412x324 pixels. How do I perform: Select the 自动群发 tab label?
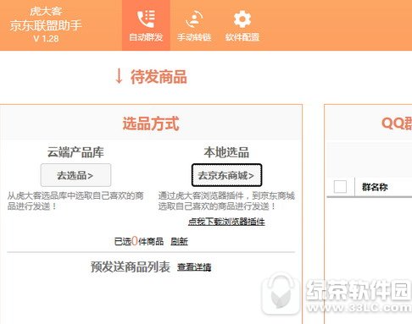[x=146, y=37]
